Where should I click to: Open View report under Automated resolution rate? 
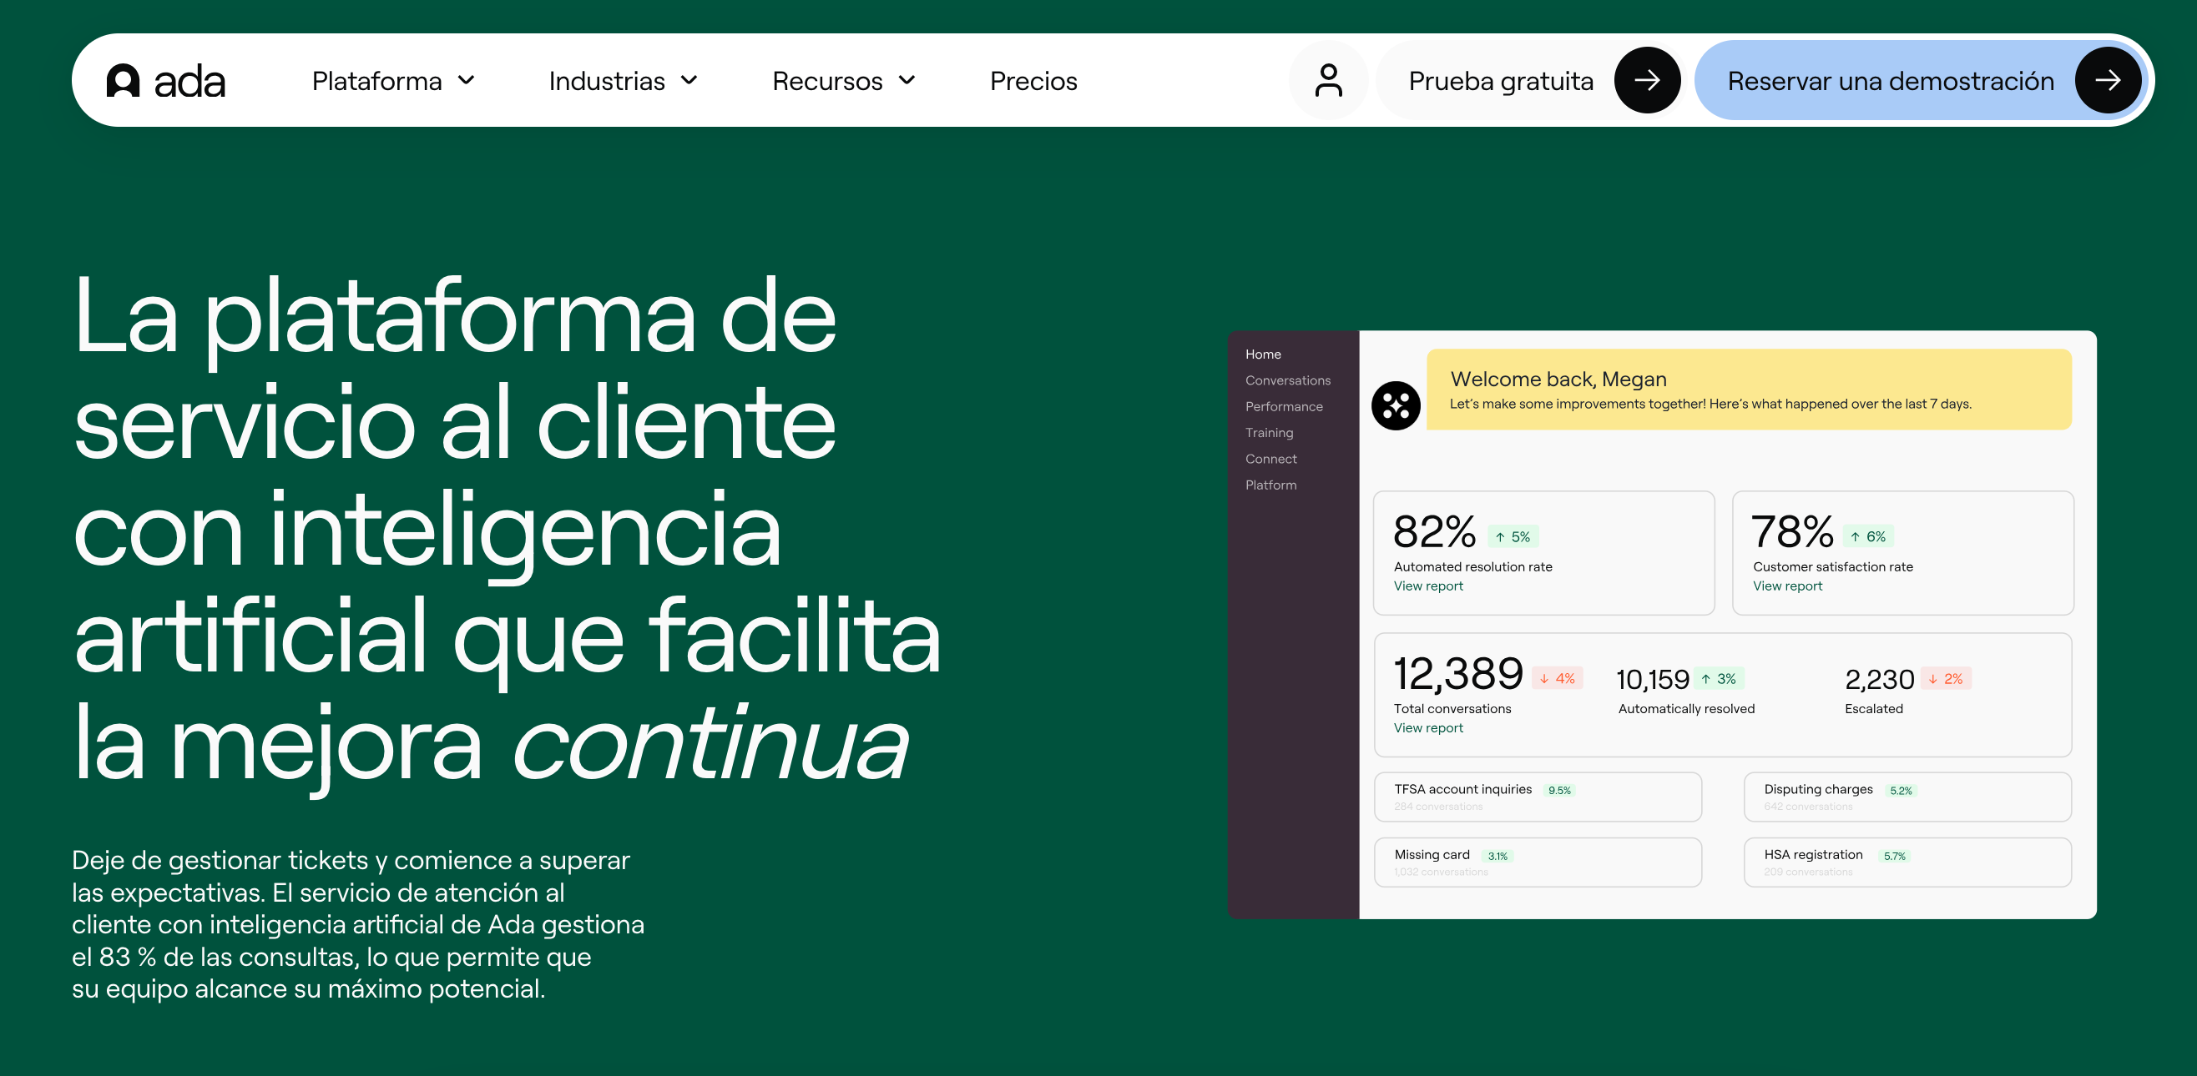pyautogui.click(x=1427, y=586)
